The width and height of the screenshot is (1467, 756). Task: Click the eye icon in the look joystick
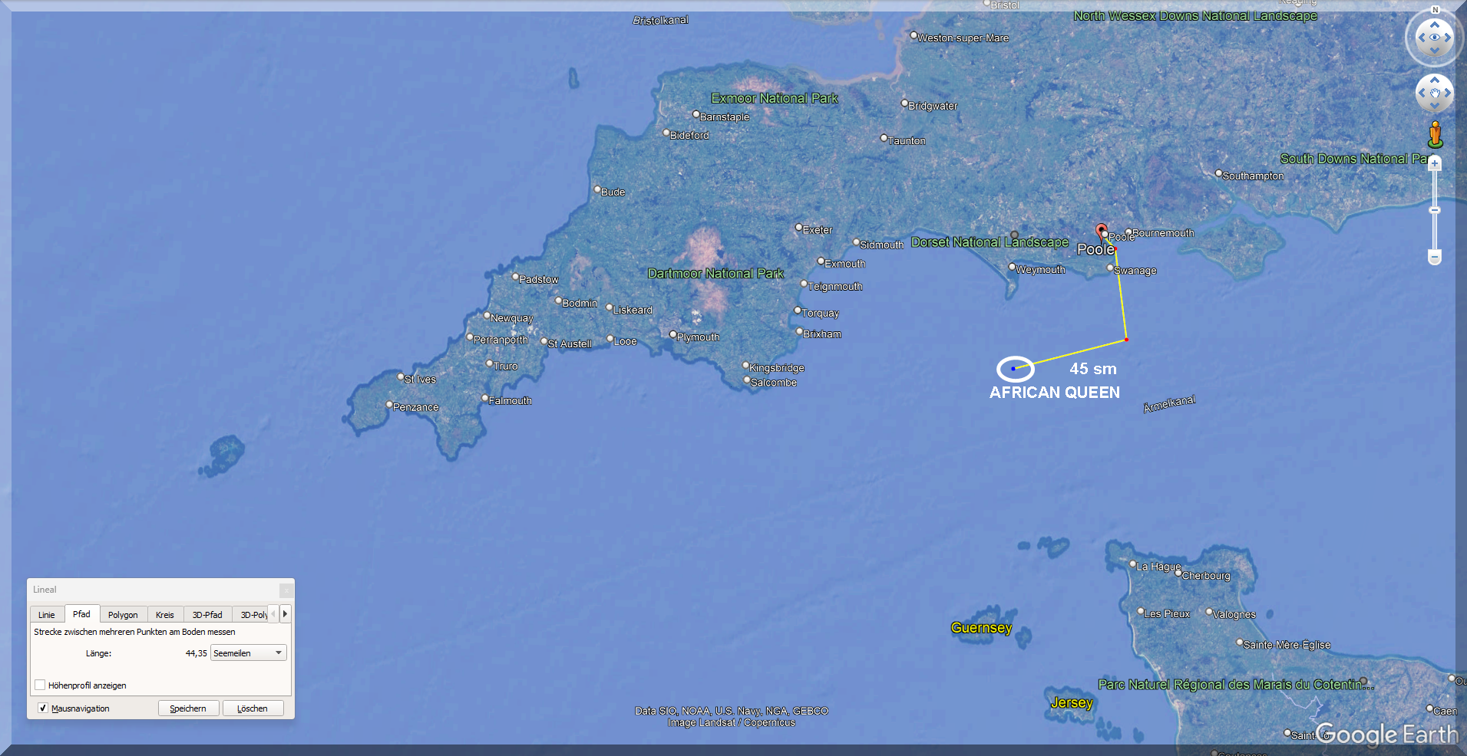(1434, 37)
